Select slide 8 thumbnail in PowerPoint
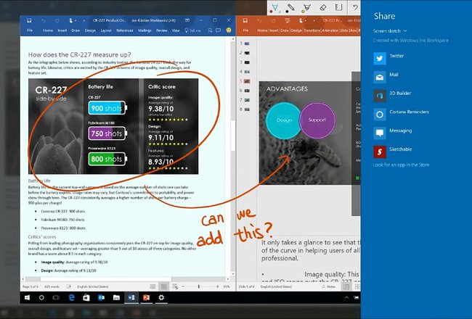The image size is (472, 319). (247, 109)
